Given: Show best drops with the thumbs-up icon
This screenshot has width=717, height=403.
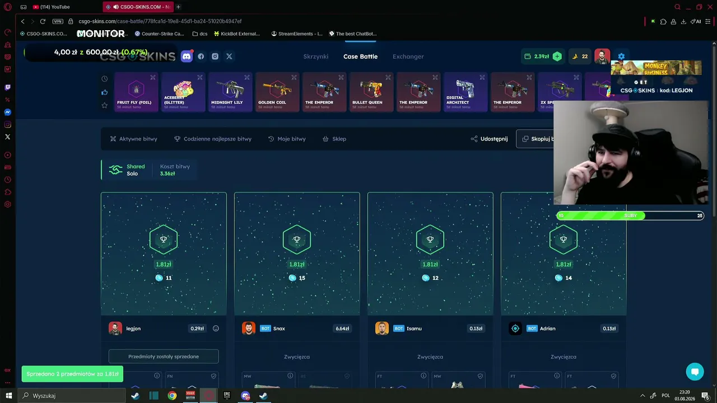Looking at the screenshot, I should coord(105,92).
